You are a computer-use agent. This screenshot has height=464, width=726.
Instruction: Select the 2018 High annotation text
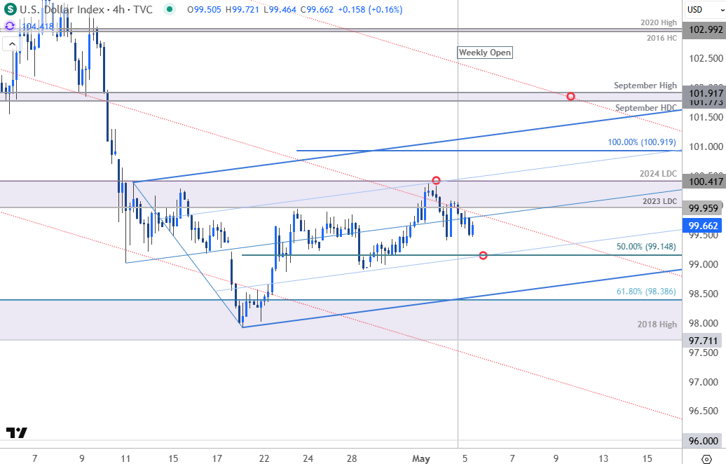point(657,324)
